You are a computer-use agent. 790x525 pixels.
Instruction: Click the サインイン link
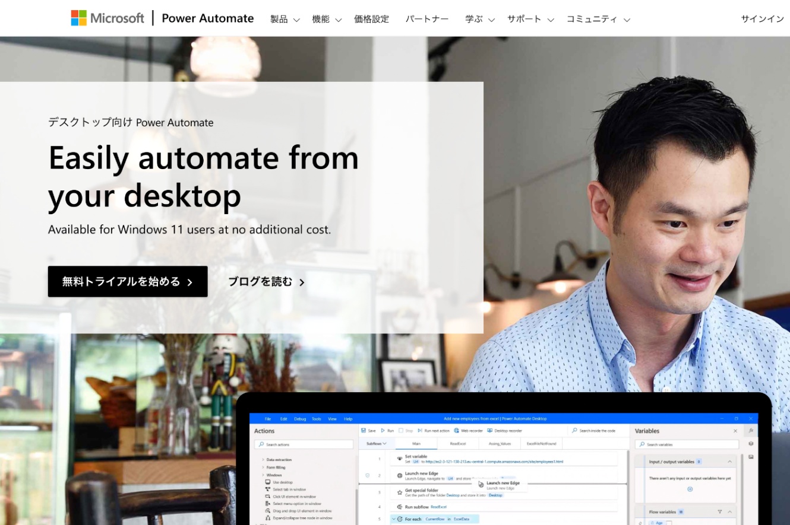coord(763,19)
